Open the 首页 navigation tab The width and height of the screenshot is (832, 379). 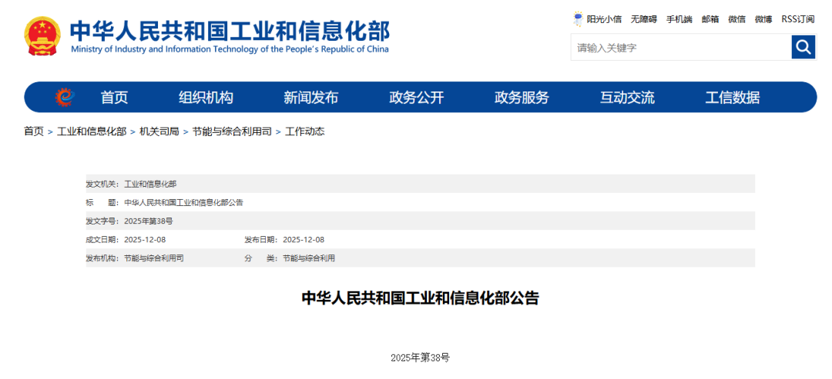click(x=114, y=98)
